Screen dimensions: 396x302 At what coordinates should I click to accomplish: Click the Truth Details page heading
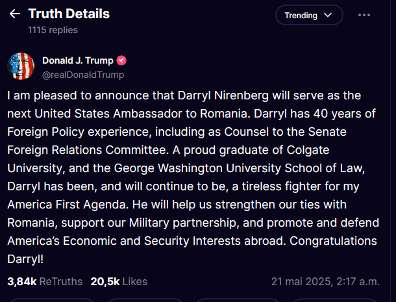(69, 14)
